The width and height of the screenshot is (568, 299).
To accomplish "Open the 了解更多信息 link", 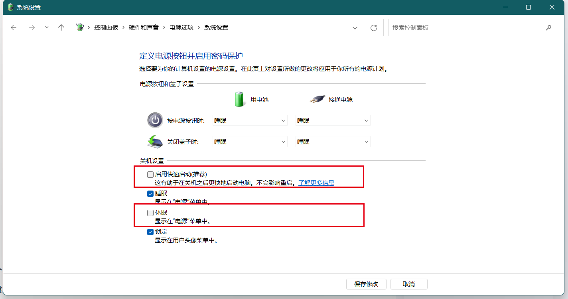I will point(316,183).
